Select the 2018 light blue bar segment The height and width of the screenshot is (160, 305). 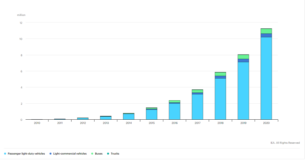(x=220, y=99)
